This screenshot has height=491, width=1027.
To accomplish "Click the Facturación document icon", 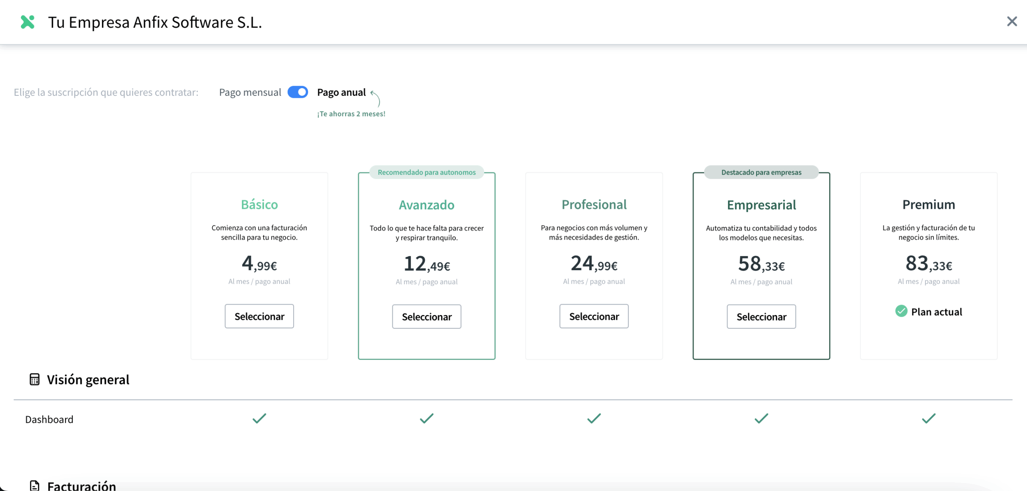I will (x=35, y=485).
